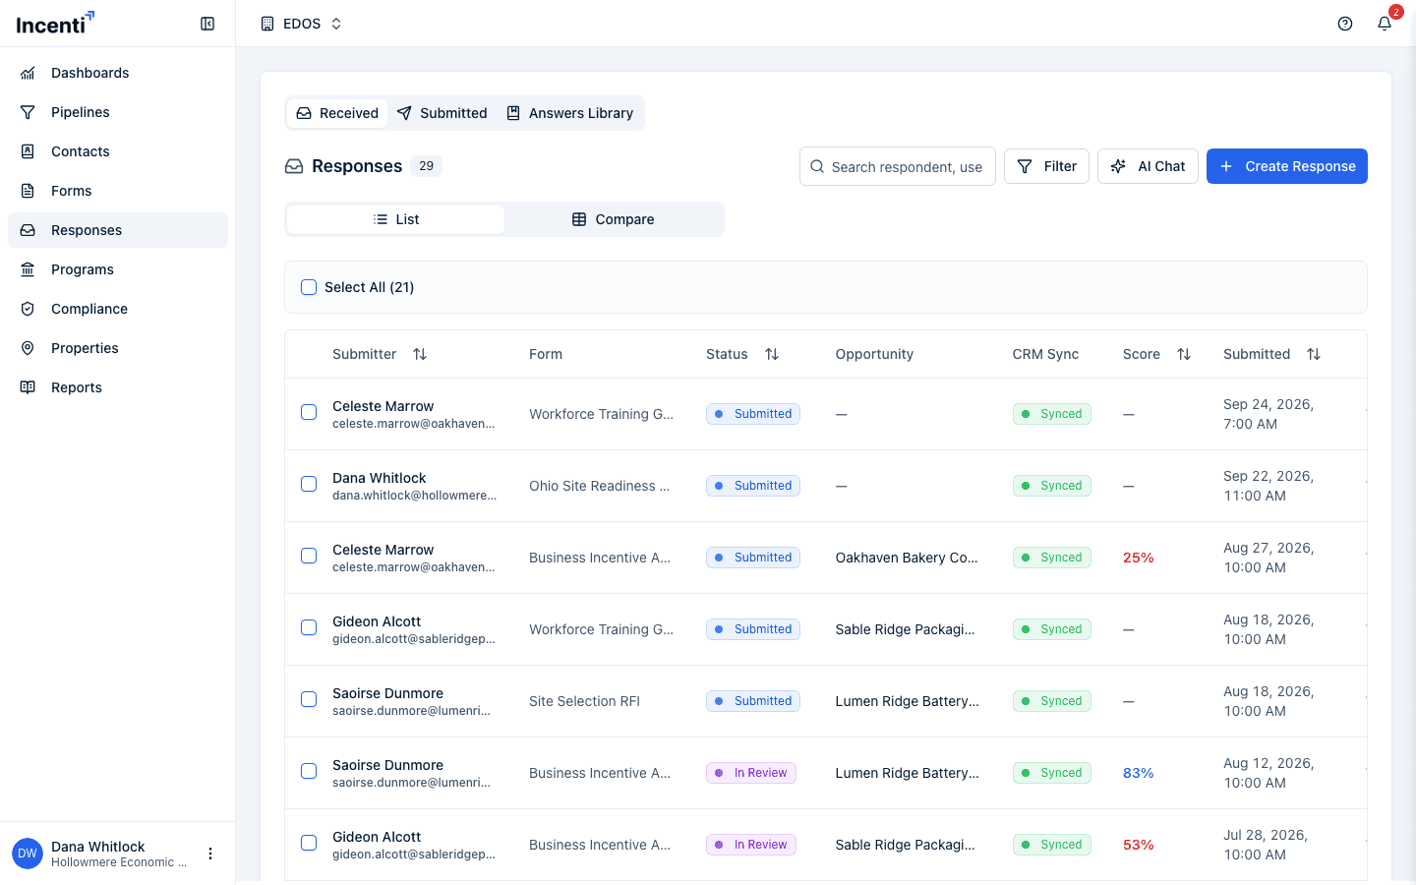Switch to the Submitted tab
Screen dimensions: 1416x885
pos(442,113)
